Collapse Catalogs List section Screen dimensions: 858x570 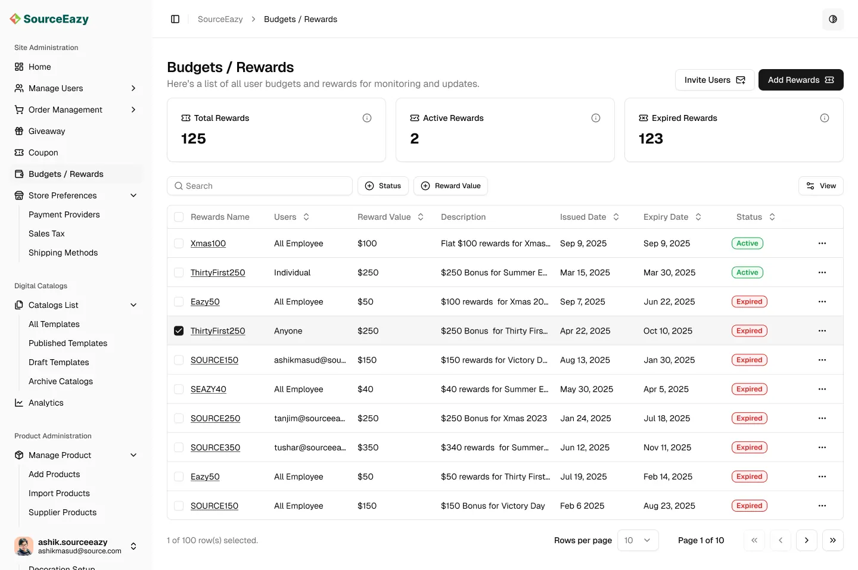133,305
